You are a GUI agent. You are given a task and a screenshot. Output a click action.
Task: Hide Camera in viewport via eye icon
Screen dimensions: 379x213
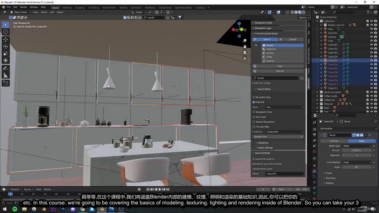371,37
